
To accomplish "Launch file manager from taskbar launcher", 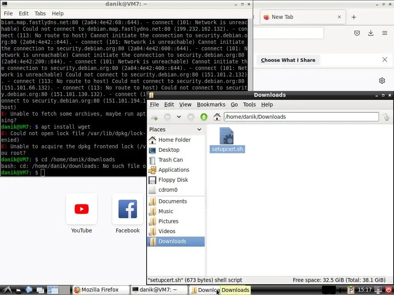I will pyautogui.click(x=18, y=290).
